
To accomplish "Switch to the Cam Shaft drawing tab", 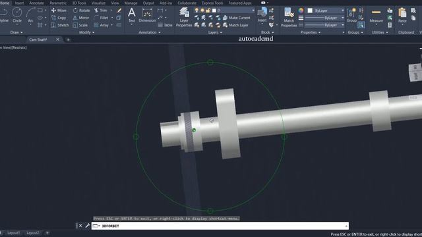I will point(38,39).
